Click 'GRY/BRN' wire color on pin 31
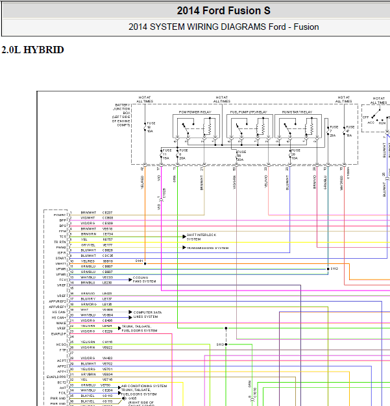The height and width of the screenshot is (406, 390). tap(88, 374)
